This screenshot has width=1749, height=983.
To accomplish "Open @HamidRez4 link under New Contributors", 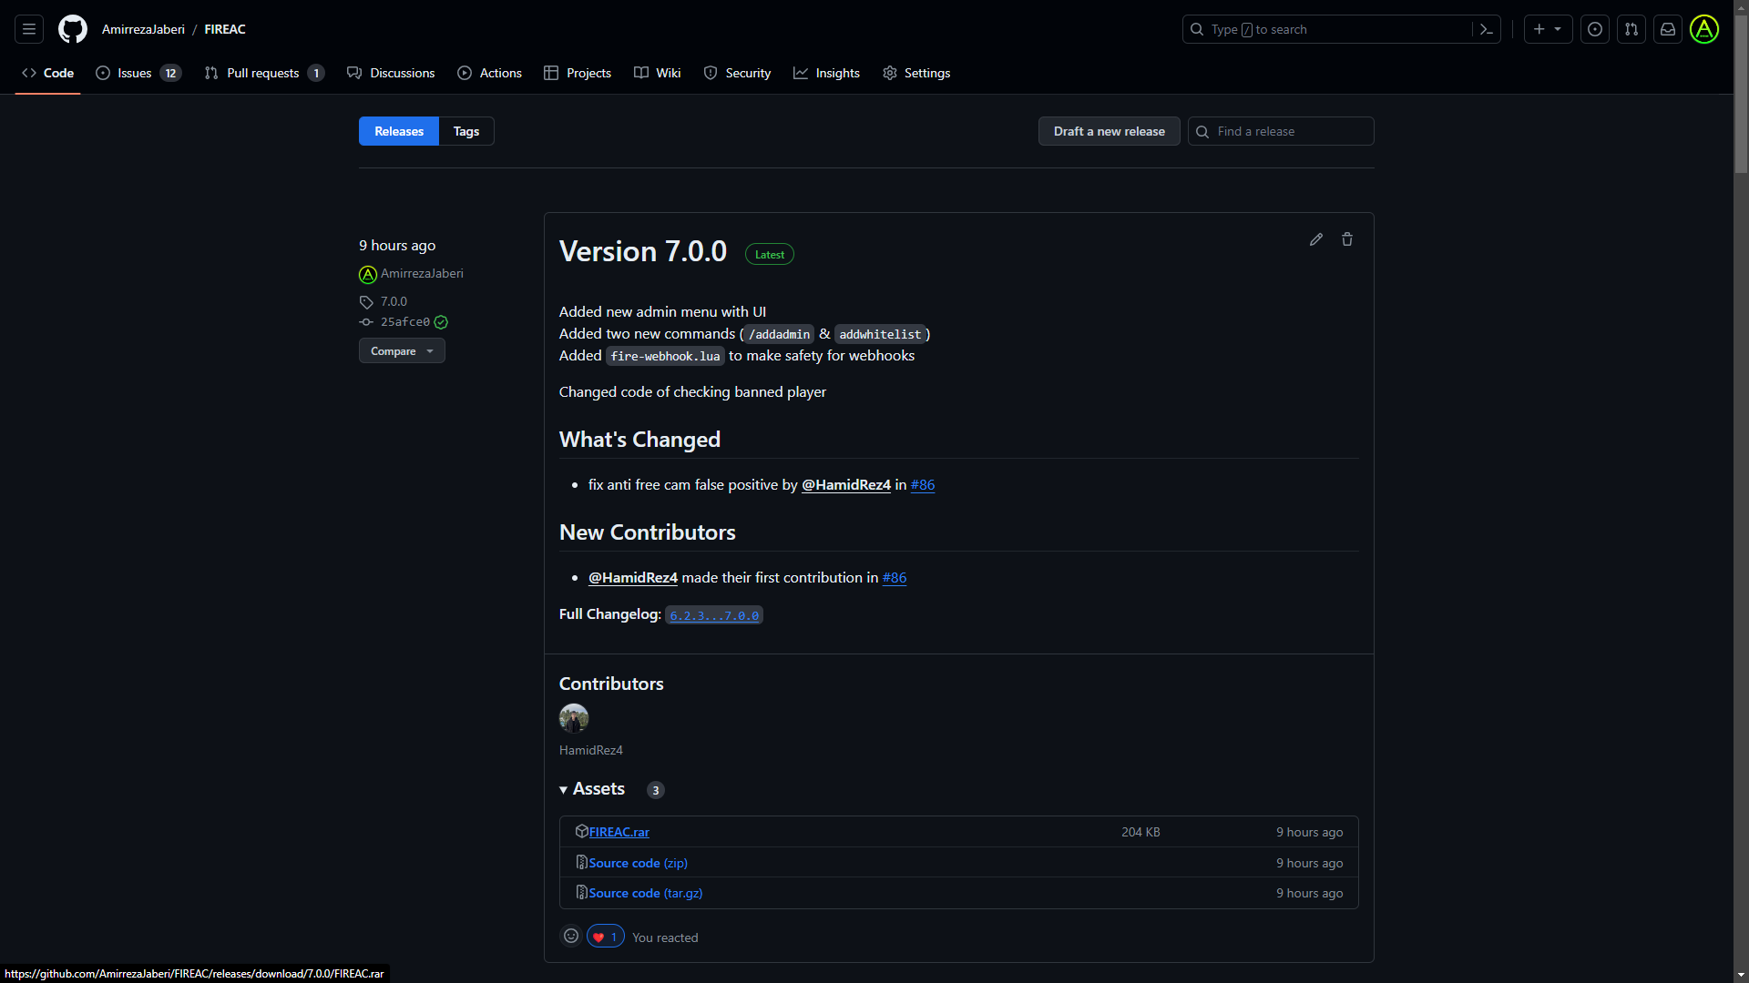I will click(633, 578).
